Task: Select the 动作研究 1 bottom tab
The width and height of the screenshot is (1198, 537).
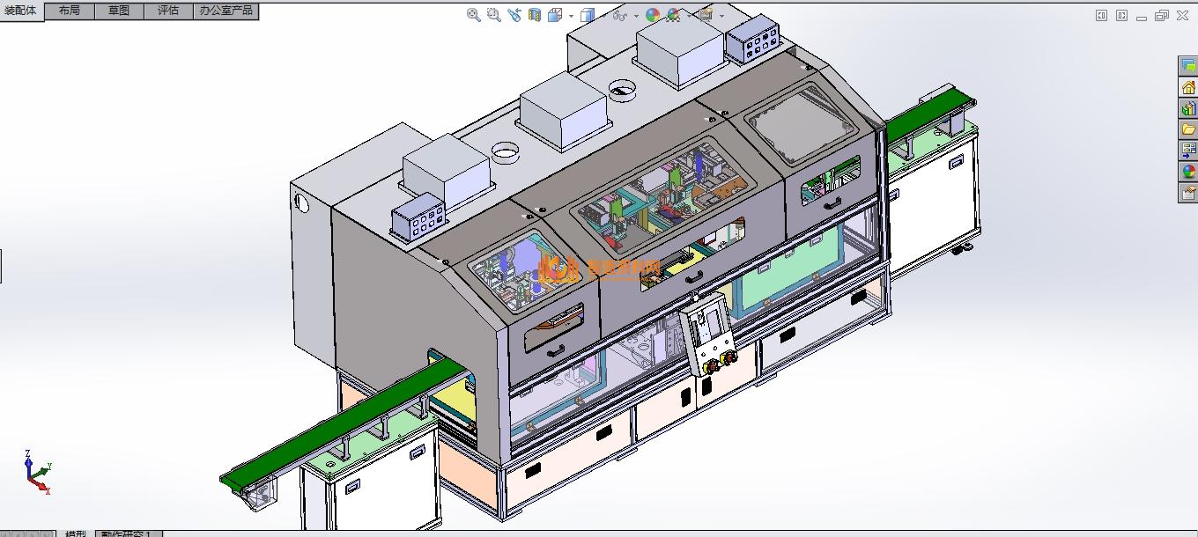Action: (127, 533)
